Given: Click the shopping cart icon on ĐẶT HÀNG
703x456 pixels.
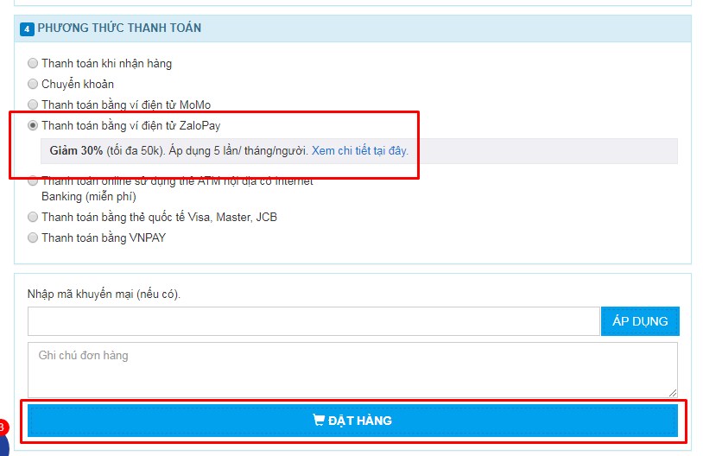Looking at the screenshot, I should [x=319, y=420].
